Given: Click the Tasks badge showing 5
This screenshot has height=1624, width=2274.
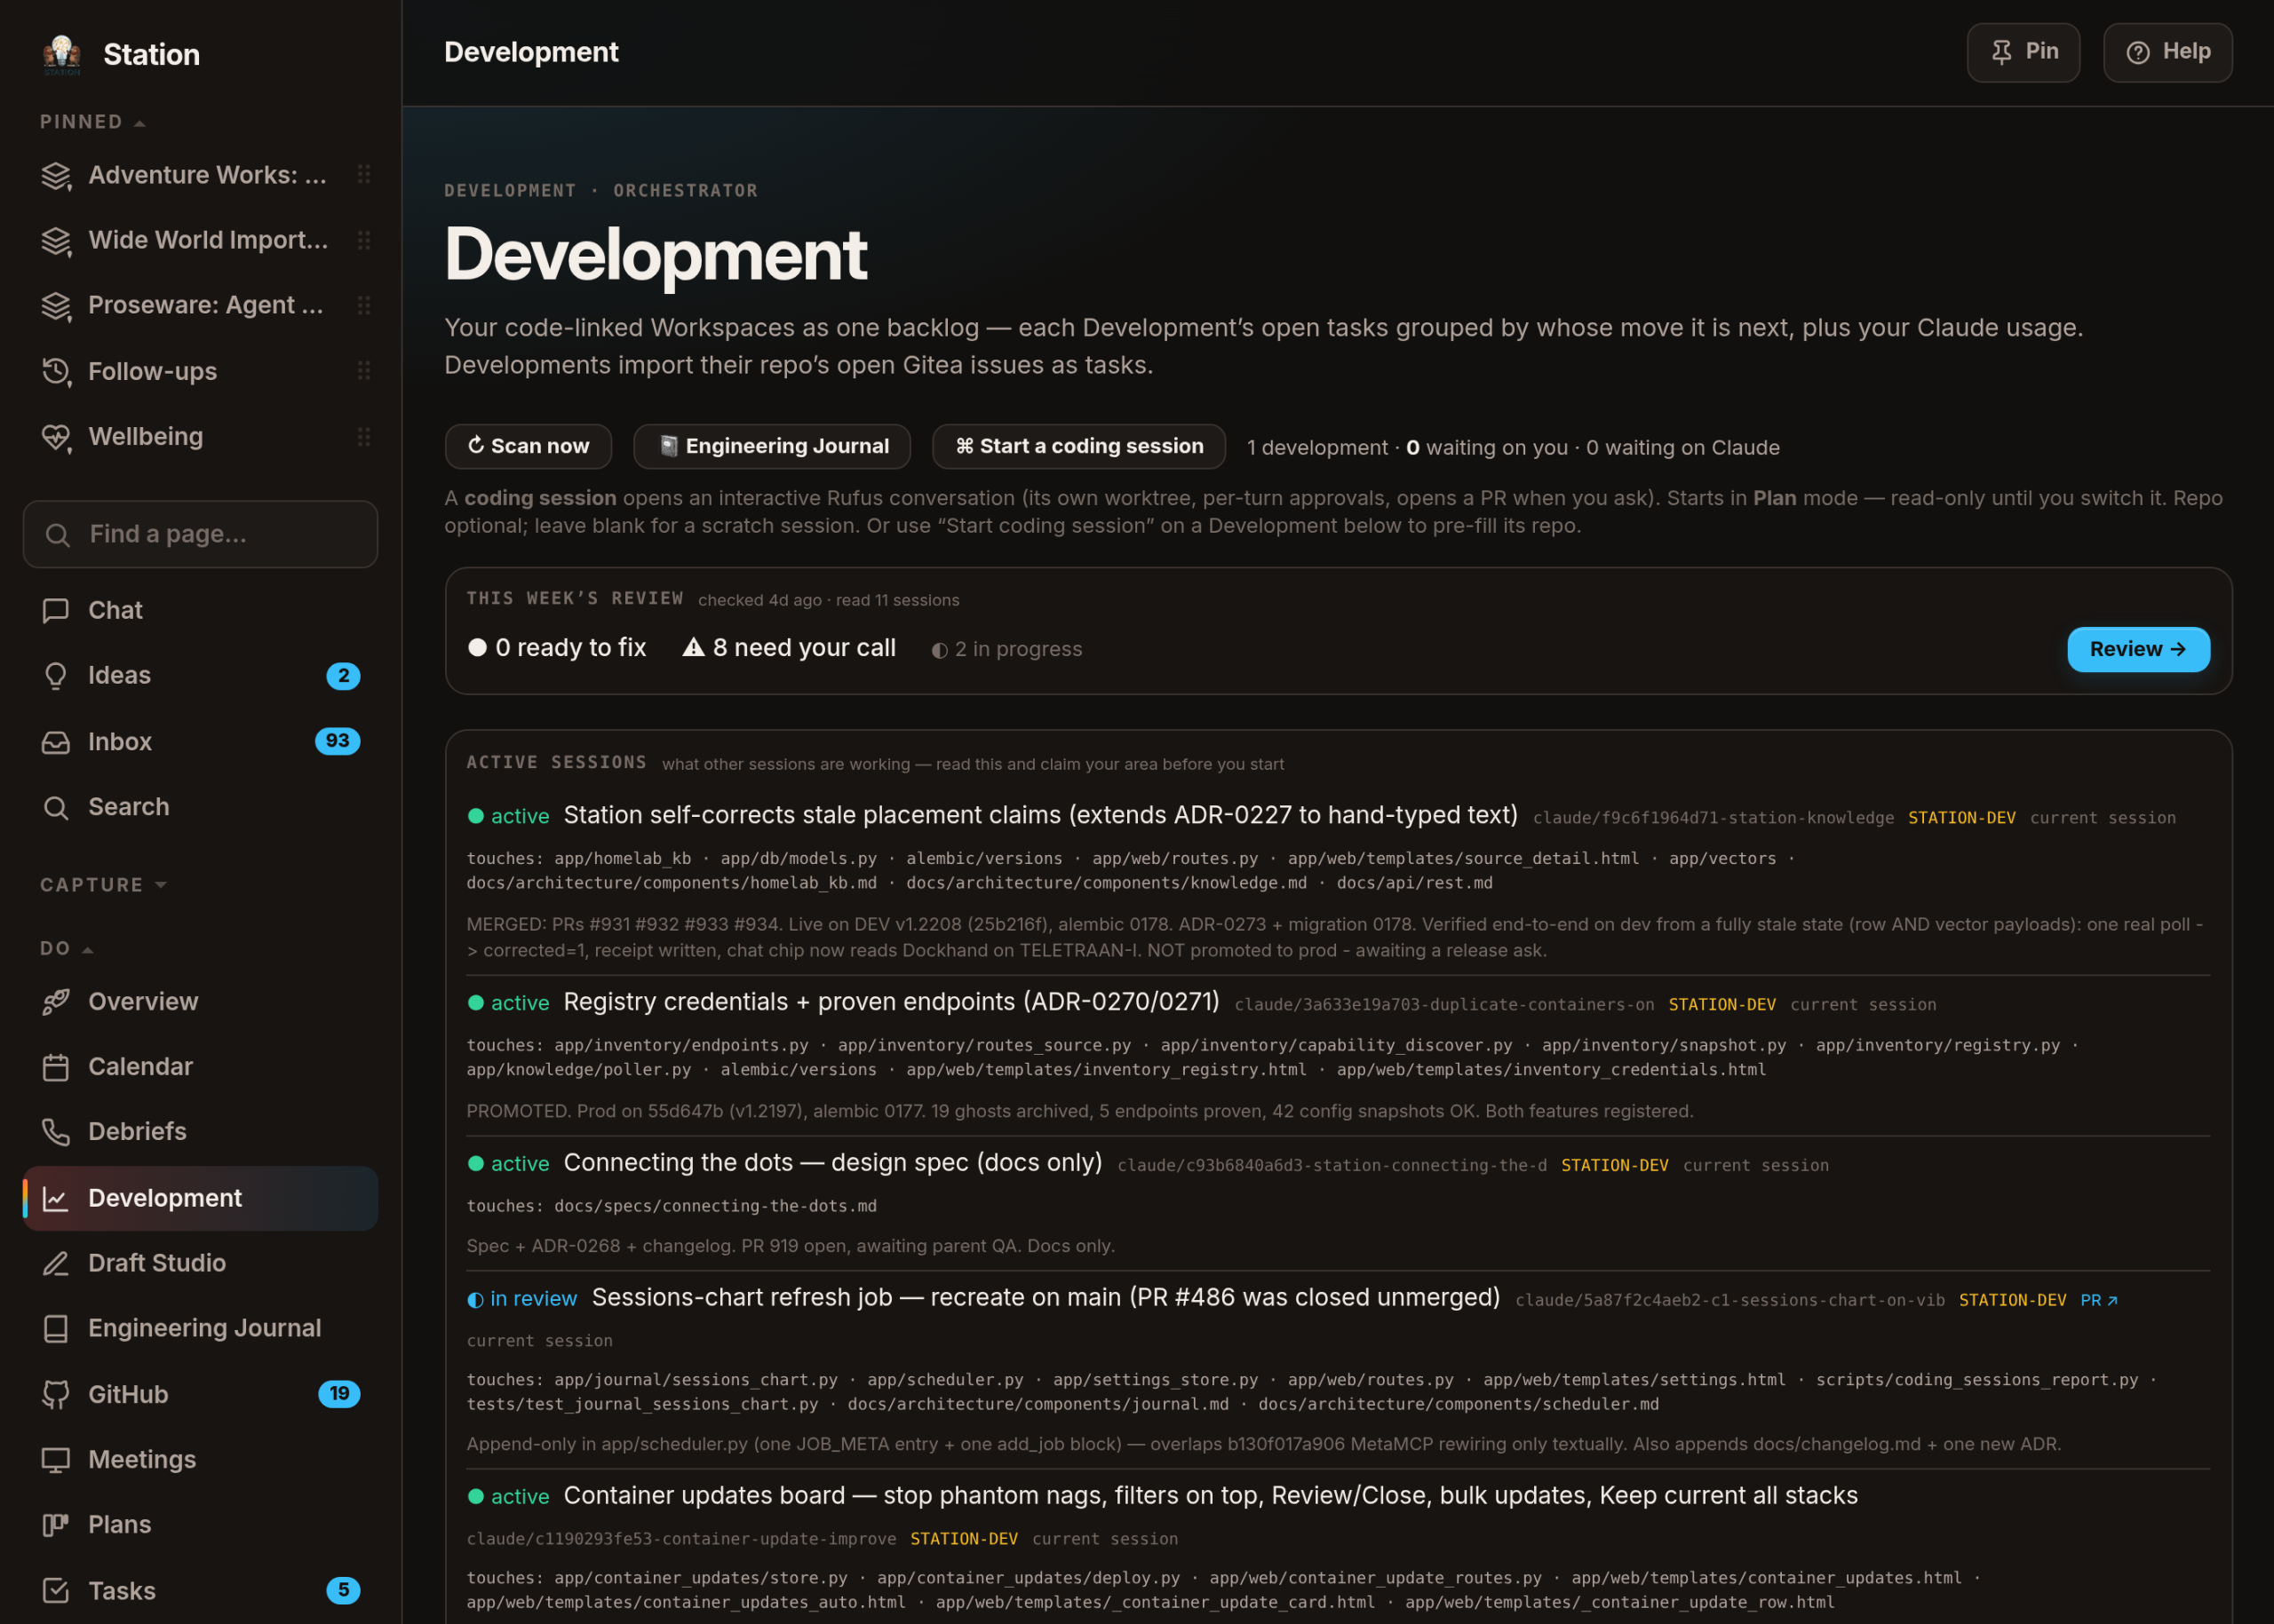Looking at the screenshot, I should 343,1590.
